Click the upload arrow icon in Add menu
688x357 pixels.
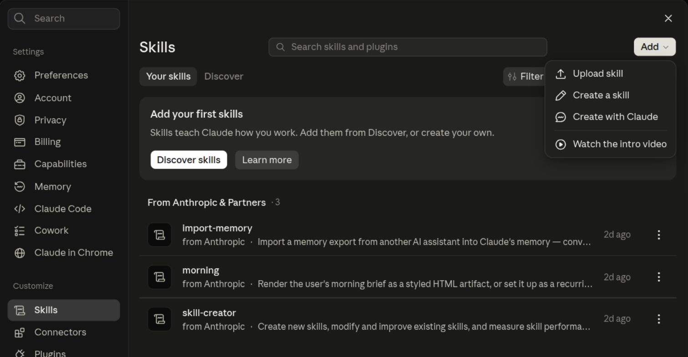[561, 74]
